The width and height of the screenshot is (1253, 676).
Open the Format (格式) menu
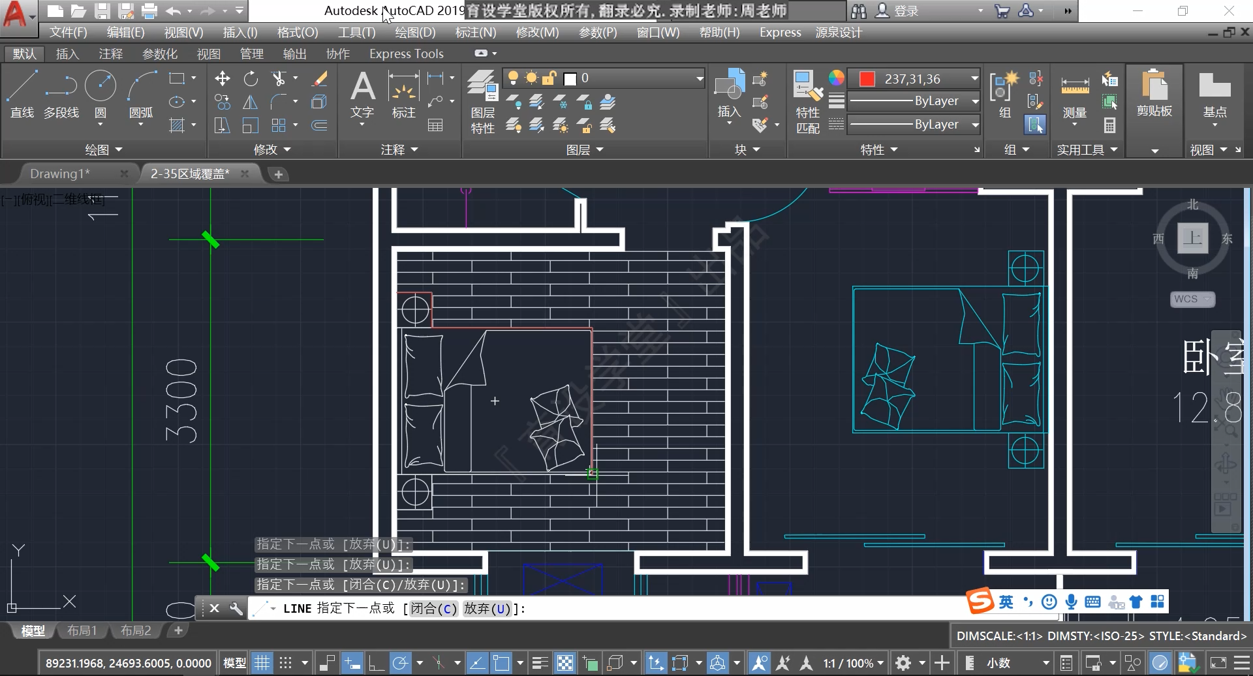point(298,32)
